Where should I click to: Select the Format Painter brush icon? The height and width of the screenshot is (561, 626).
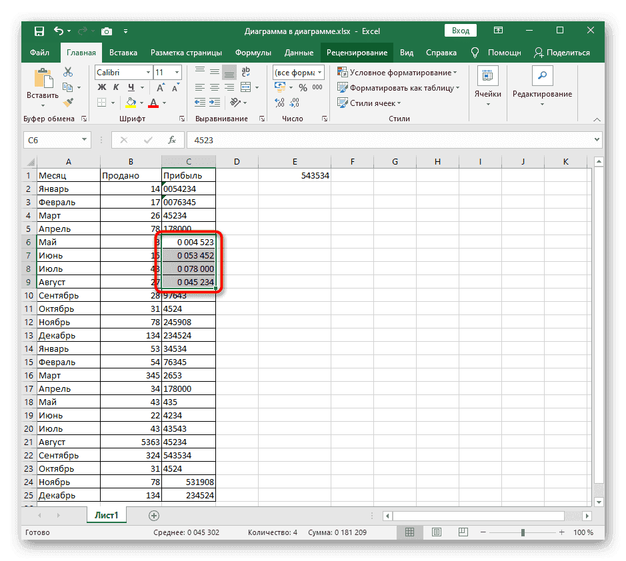tap(68, 103)
